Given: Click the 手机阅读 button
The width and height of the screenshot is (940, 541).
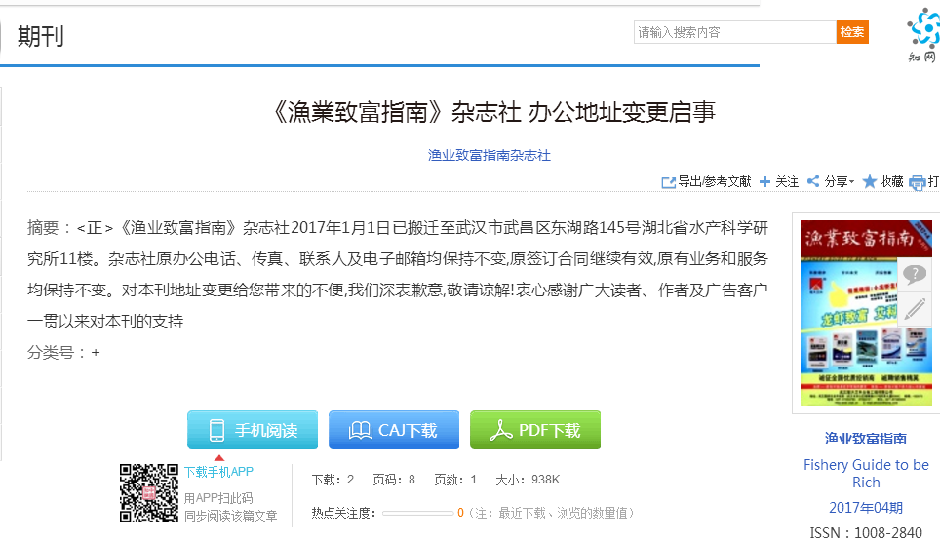Looking at the screenshot, I should (253, 430).
